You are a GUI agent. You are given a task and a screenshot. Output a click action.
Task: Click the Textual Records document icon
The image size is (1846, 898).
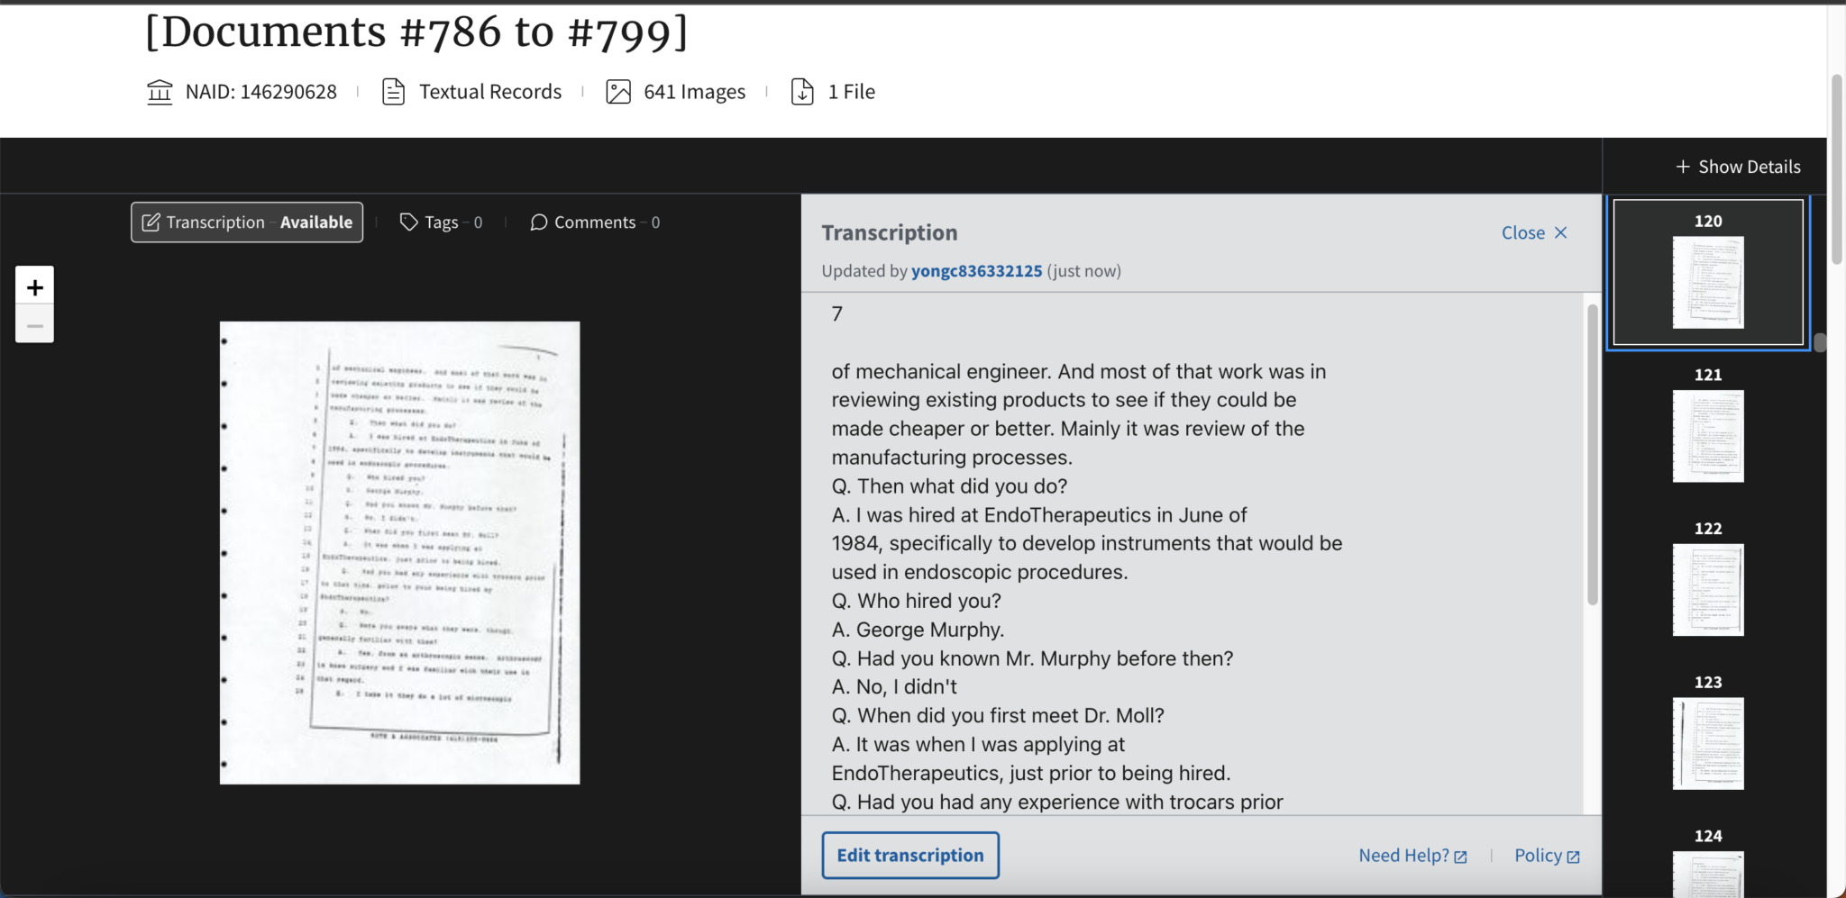coord(393,92)
